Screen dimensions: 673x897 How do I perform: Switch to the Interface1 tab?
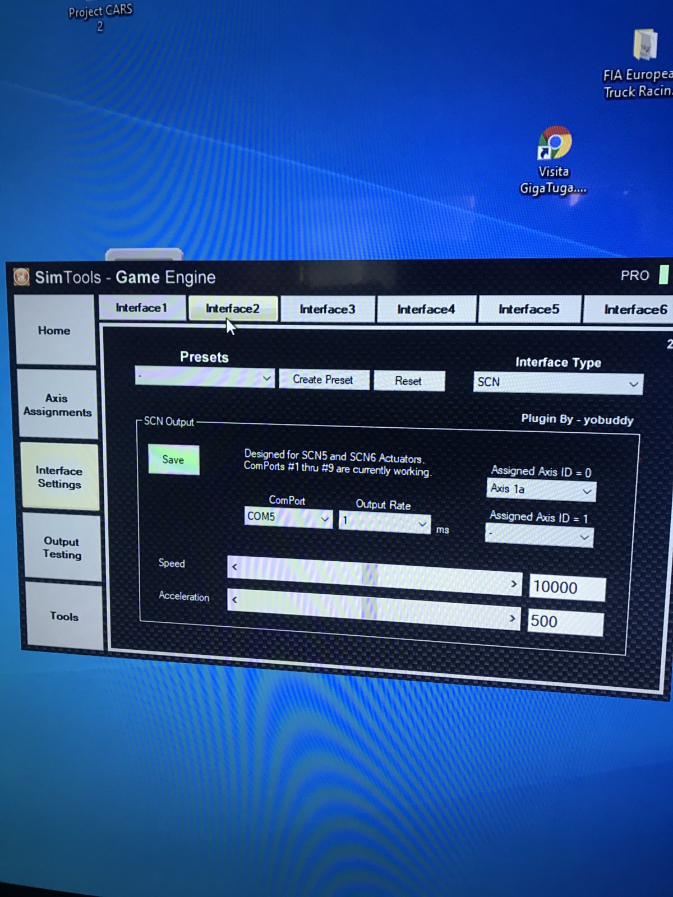pos(142,308)
